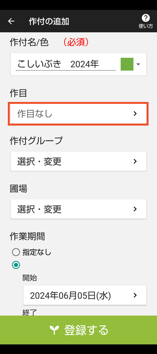This screenshot has height=354, width=157.
Task: Open the 2024年06月05日(水) start date picker
Action: pyautogui.click(x=85, y=295)
